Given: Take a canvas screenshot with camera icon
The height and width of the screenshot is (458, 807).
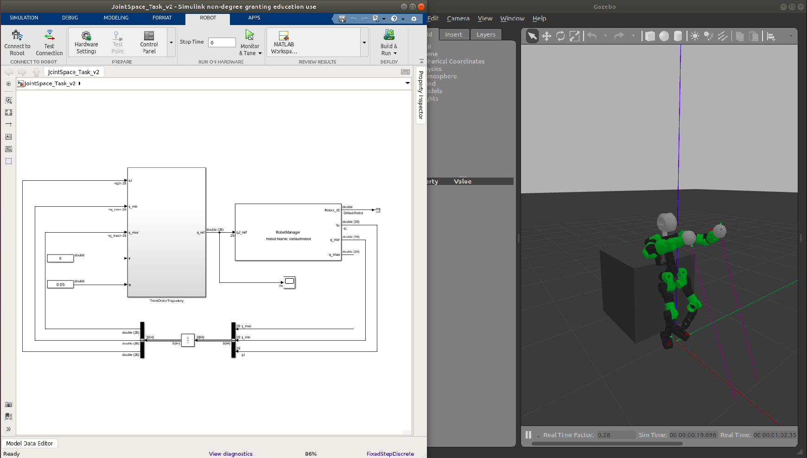Looking at the screenshot, I should pos(8,405).
